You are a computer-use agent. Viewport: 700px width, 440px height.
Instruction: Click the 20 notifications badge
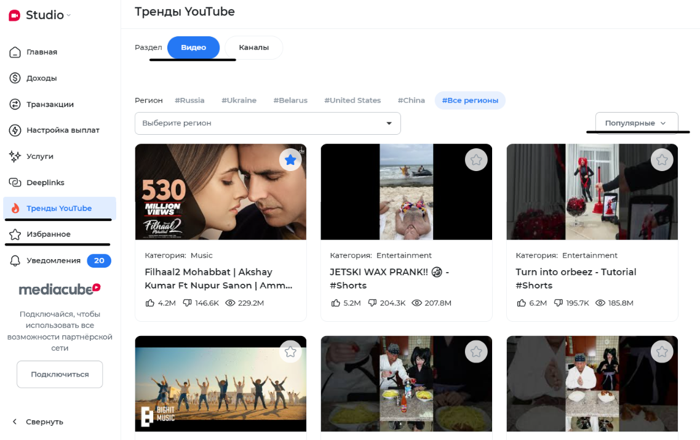[x=99, y=260]
